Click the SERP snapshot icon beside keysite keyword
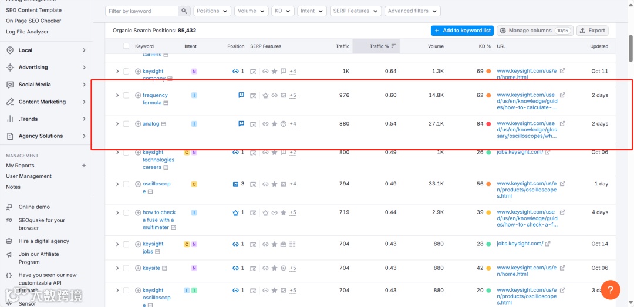Screen dimensions: 634x307 pos(164,268)
